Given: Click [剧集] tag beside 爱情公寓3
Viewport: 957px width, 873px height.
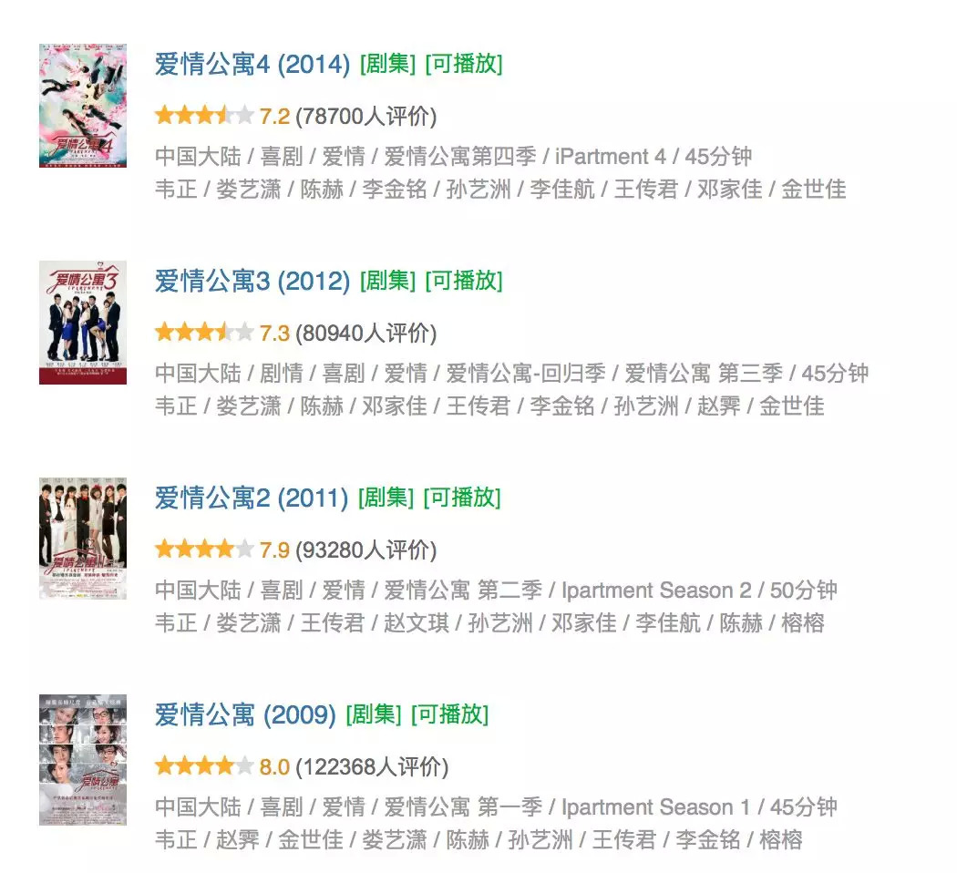Looking at the screenshot, I should pos(388,282).
